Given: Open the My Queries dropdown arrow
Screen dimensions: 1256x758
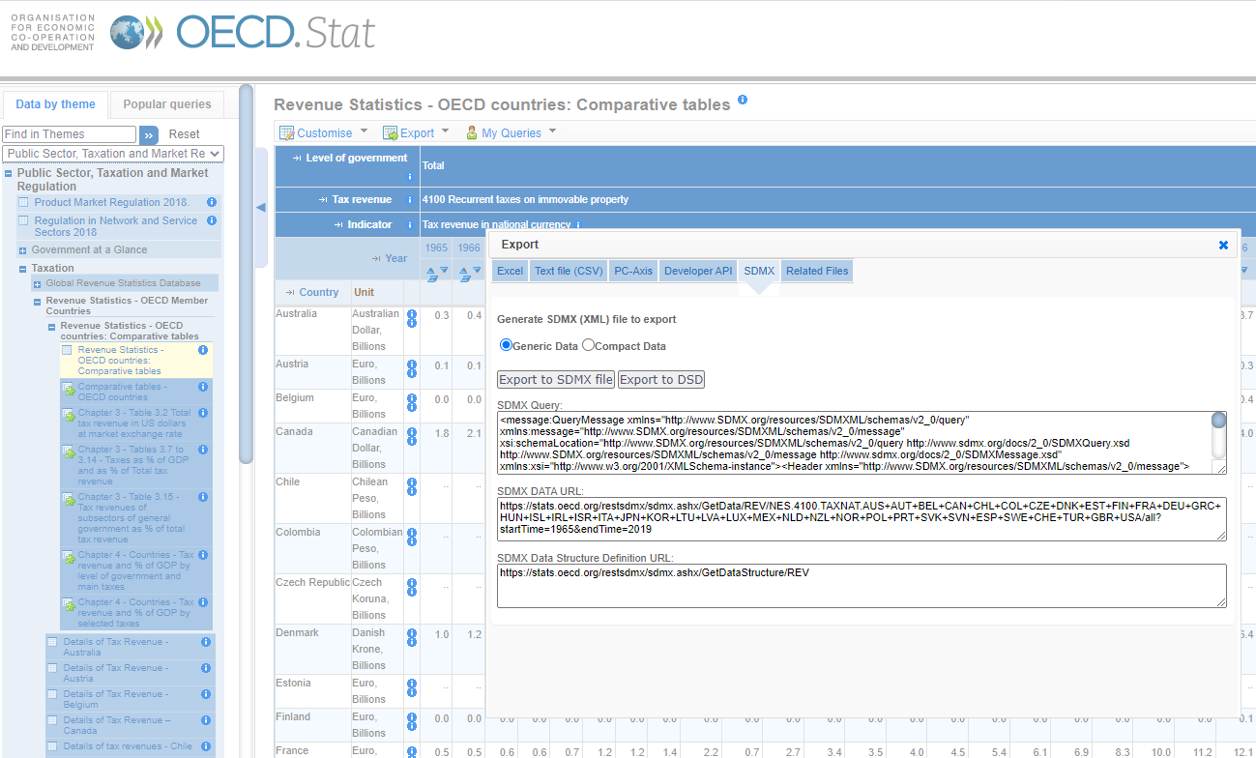Looking at the screenshot, I should click(x=552, y=131).
